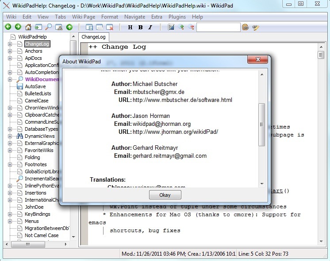Click mbutscher.de software URL text
Viewport: 330px width, 261px height.
pyautogui.click(x=182, y=100)
